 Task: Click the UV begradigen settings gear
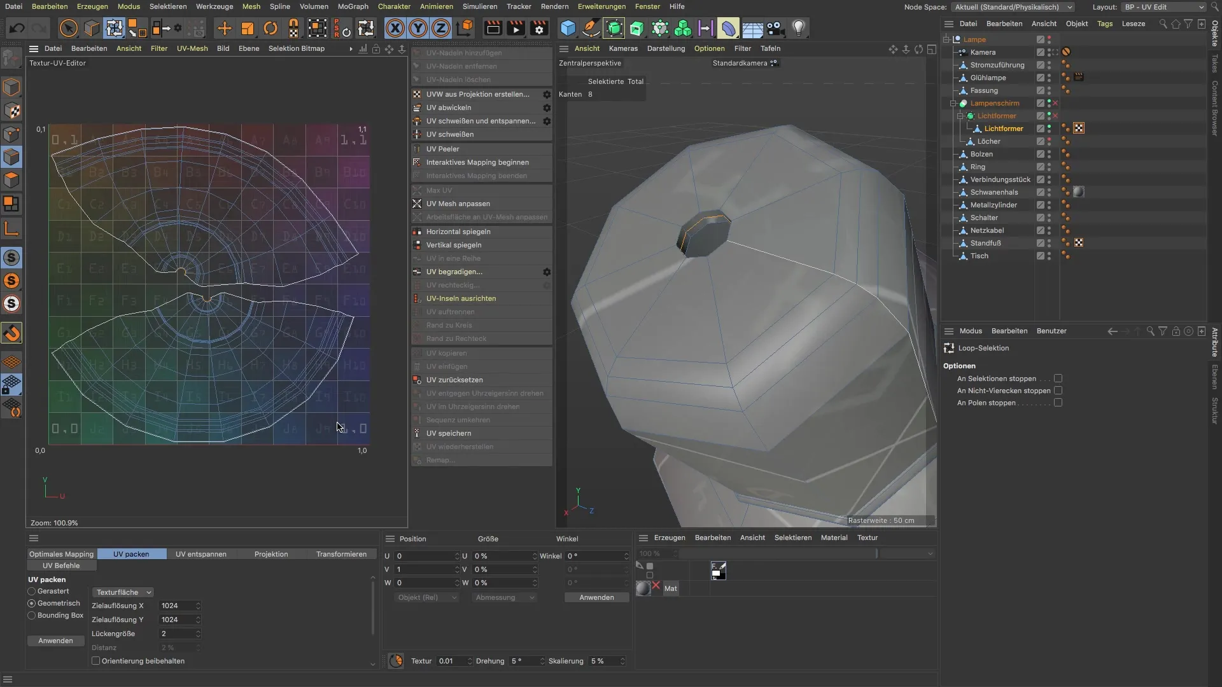[547, 272]
